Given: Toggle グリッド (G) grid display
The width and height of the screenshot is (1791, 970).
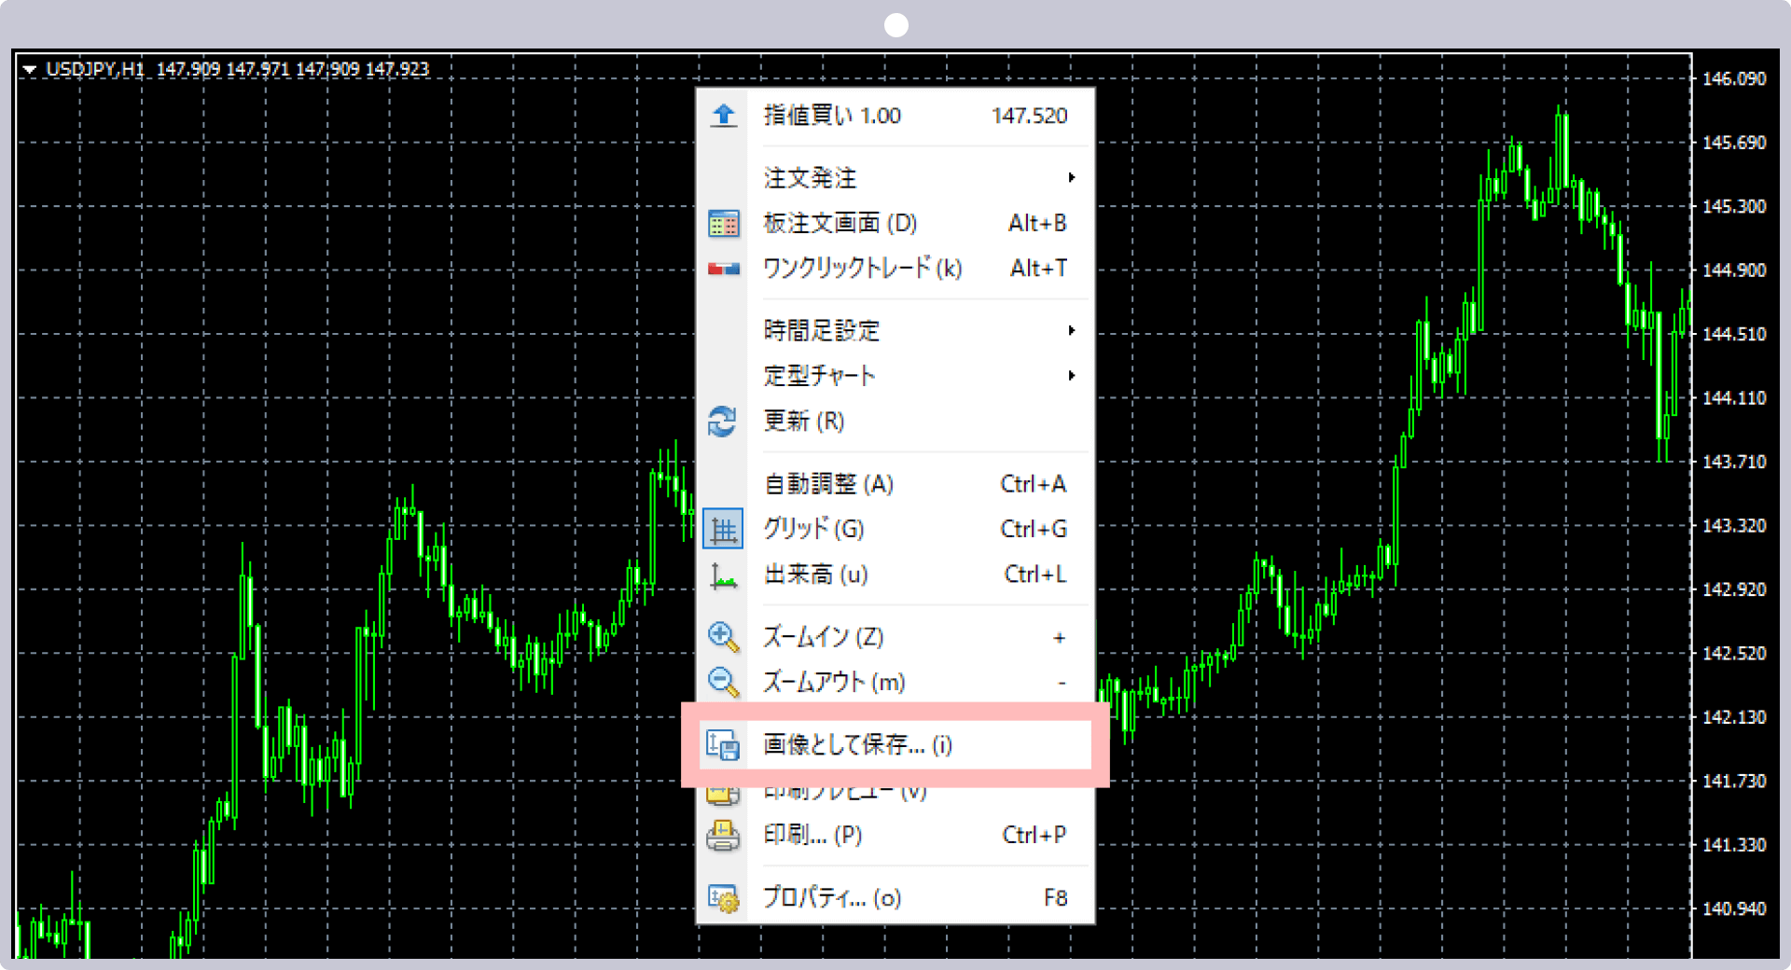Looking at the screenshot, I should coord(812,529).
